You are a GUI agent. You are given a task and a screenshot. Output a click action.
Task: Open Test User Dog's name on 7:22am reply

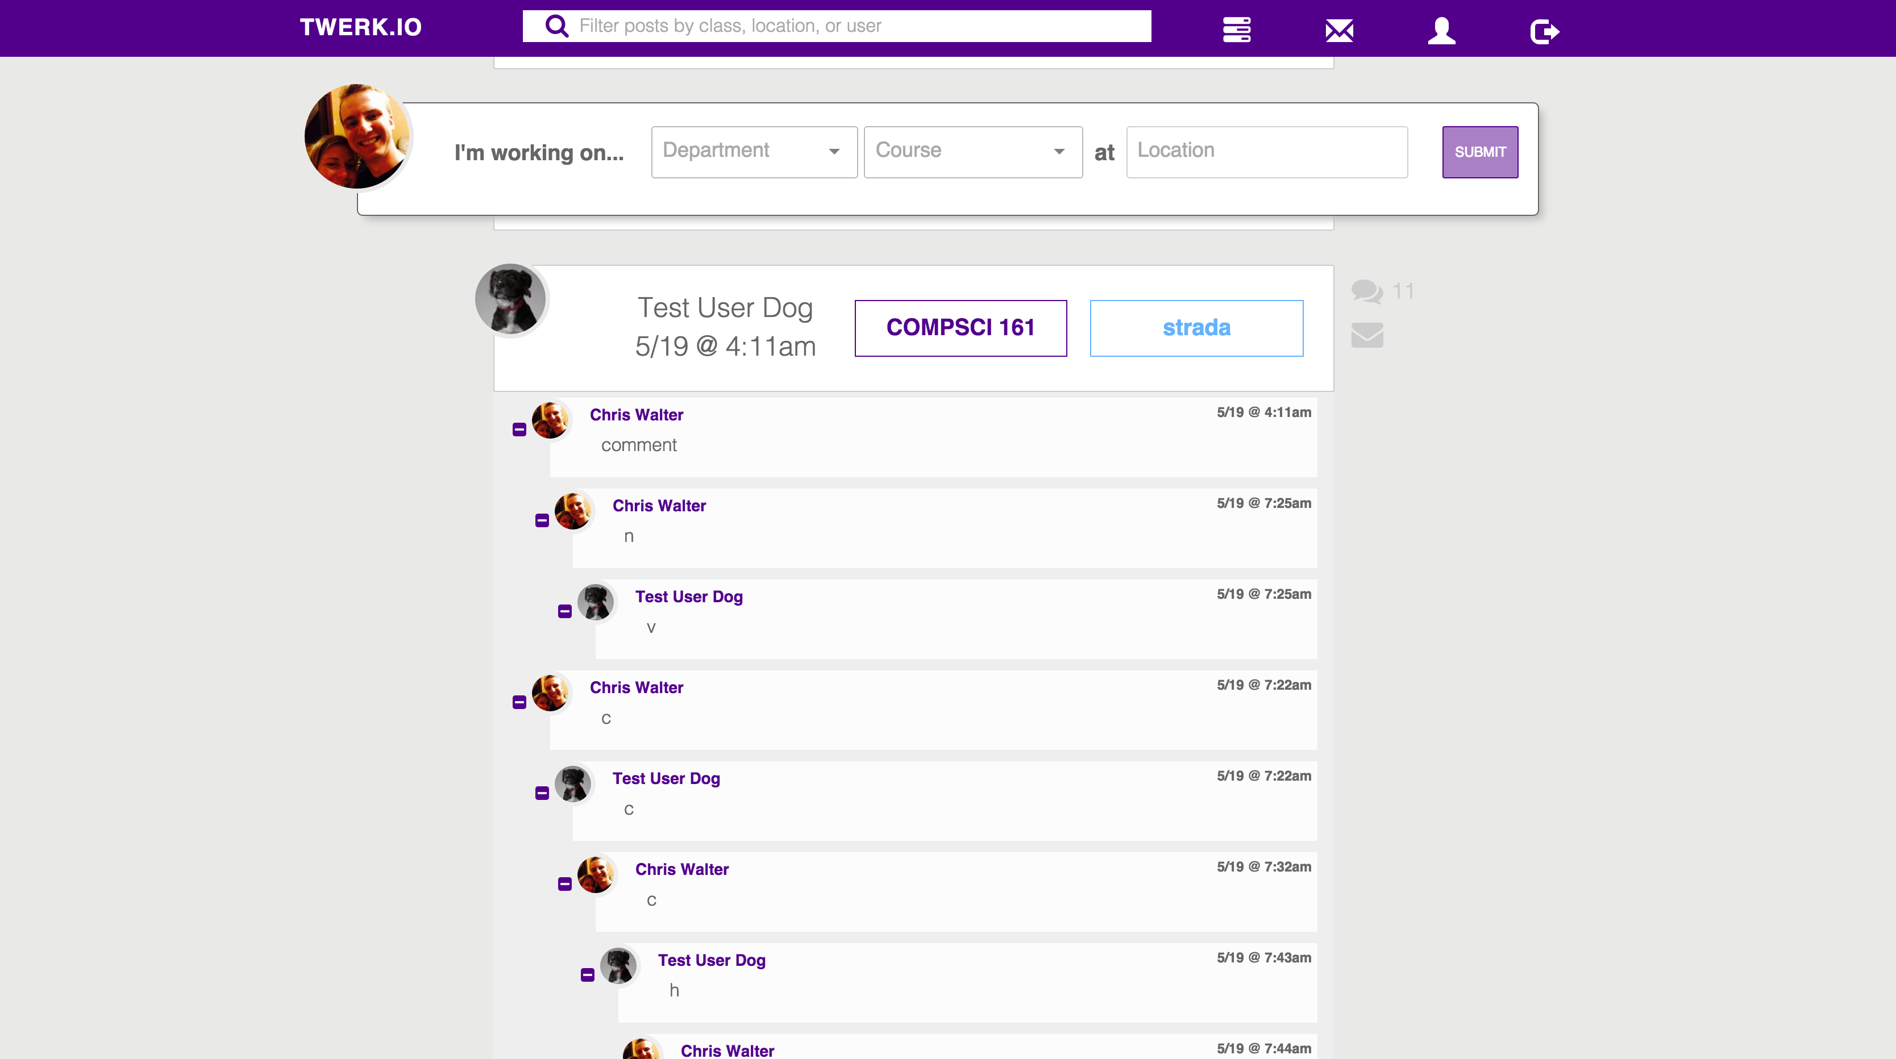tap(666, 778)
